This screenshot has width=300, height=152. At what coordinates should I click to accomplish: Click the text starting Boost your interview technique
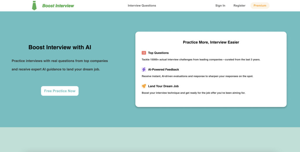(193, 93)
